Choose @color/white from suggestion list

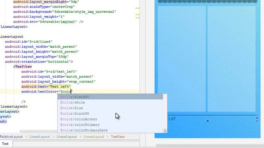tap(110, 102)
